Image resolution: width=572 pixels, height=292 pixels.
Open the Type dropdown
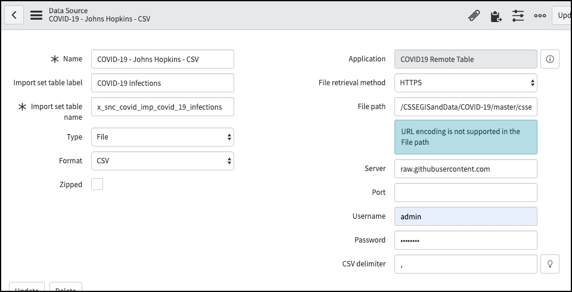tap(162, 136)
